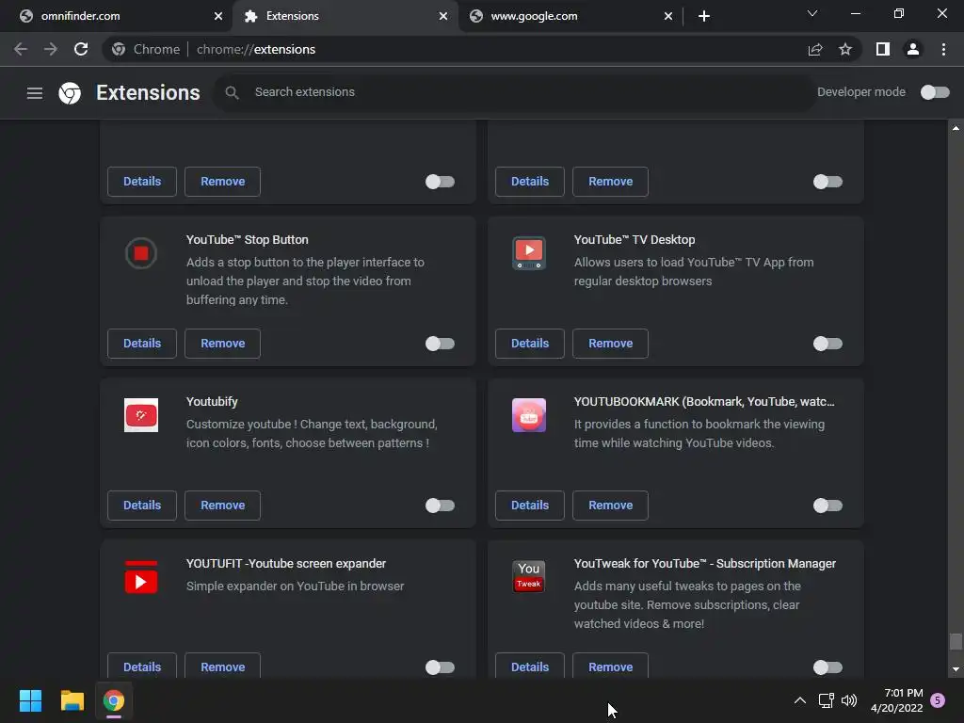
Task: Open Details for YouTube TV Desktop
Action: (x=530, y=344)
